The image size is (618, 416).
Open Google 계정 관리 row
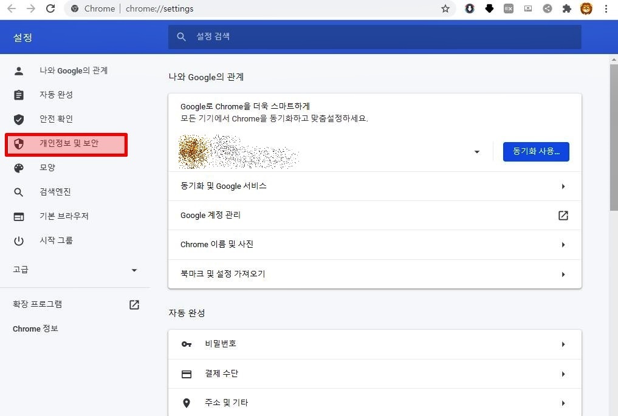pyautogui.click(x=375, y=216)
